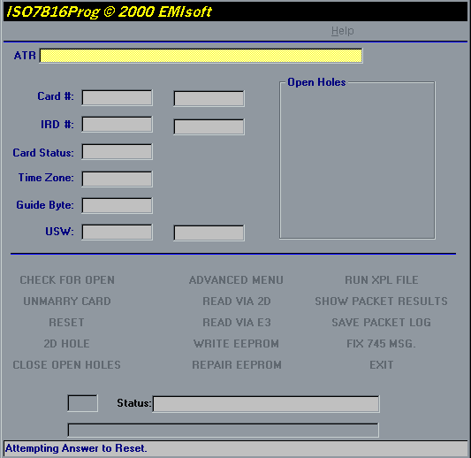The height and width of the screenshot is (458, 471).
Task: Choose UNMARRY CARD
Action: click(67, 302)
